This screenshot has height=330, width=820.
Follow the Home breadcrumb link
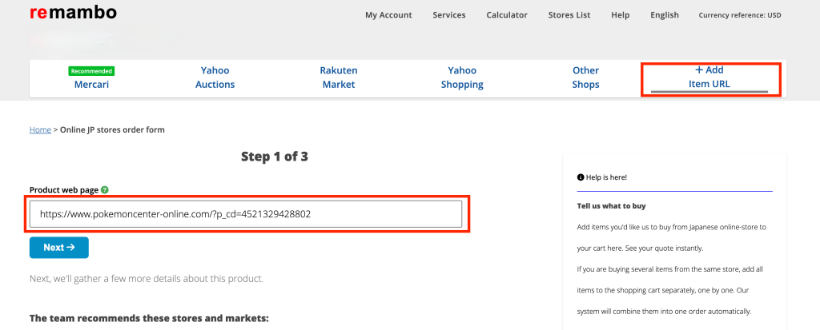(x=40, y=129)
